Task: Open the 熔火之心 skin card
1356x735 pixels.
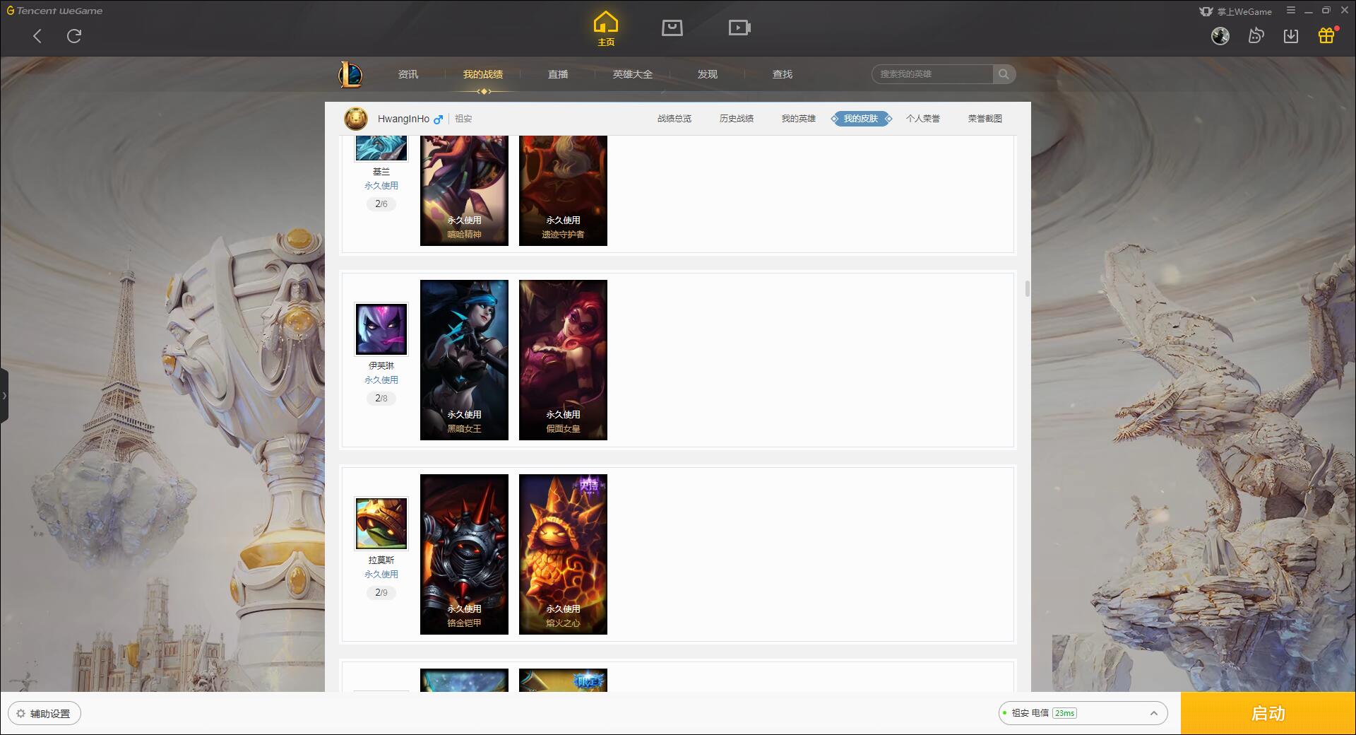Action: coord(563,554)
